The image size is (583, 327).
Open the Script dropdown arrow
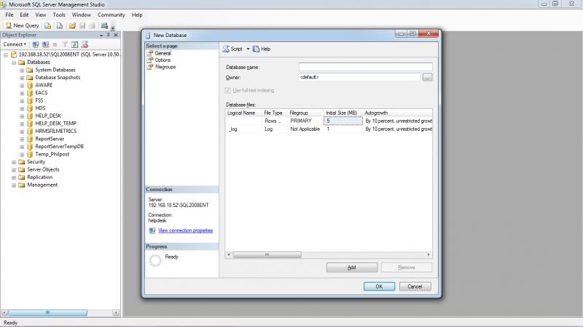[248, 49]
